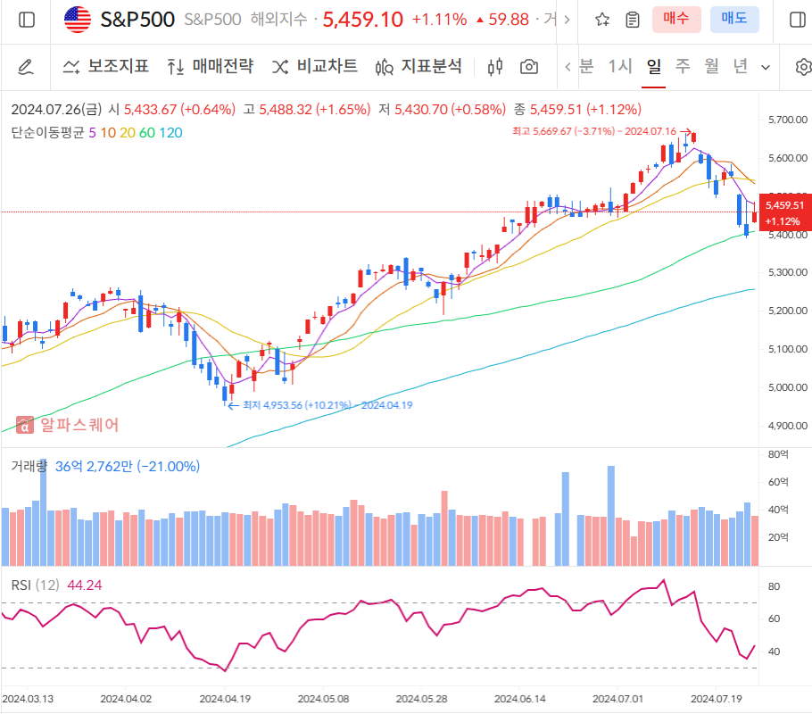812x714 pixels.
Task: Select the drawing tool pencil icon
Action: coord(26,66)
